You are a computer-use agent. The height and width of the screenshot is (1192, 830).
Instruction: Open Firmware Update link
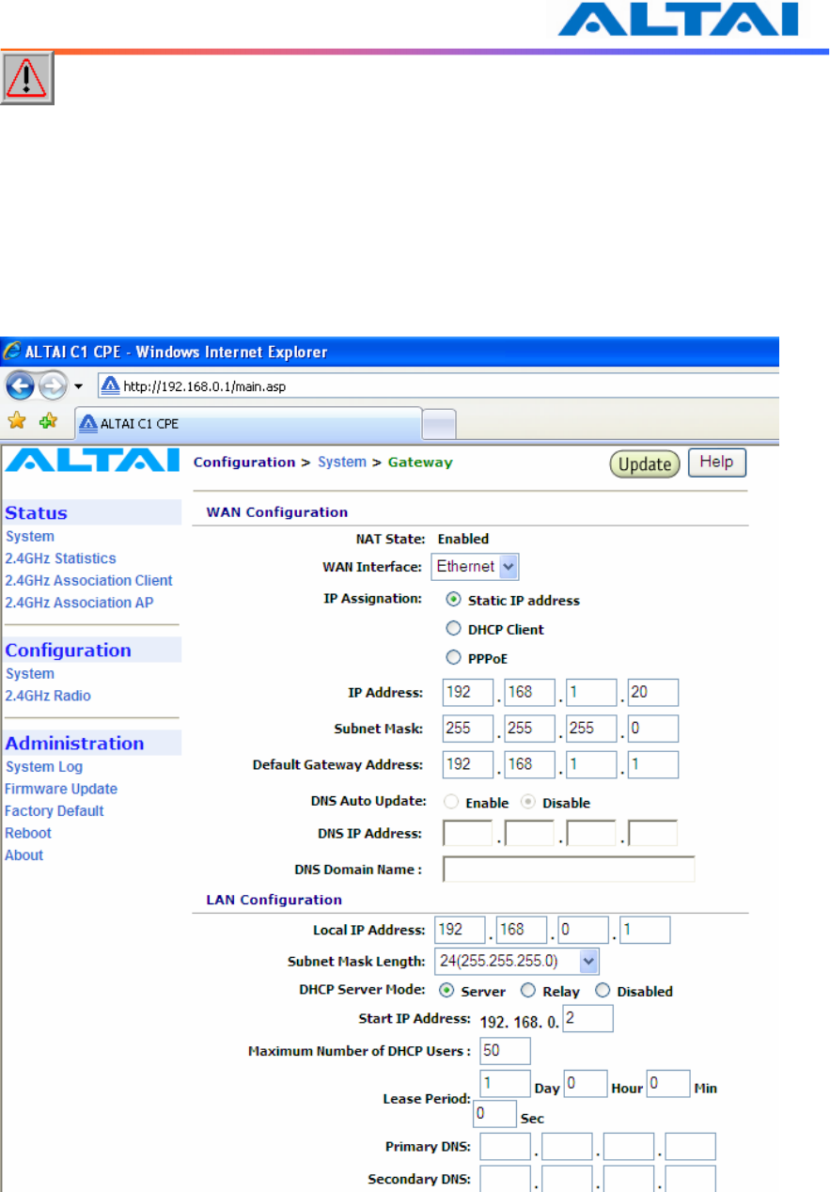[61, 789]
